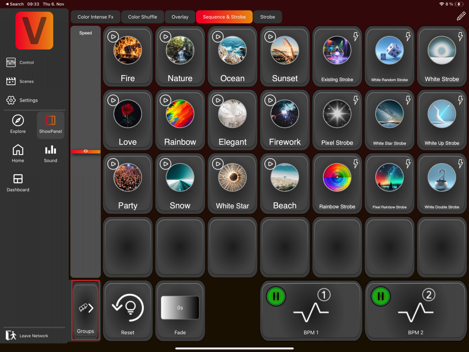
Task: Select the Rainbow Strobe effect thumbnail
Action: click(337, 178)
